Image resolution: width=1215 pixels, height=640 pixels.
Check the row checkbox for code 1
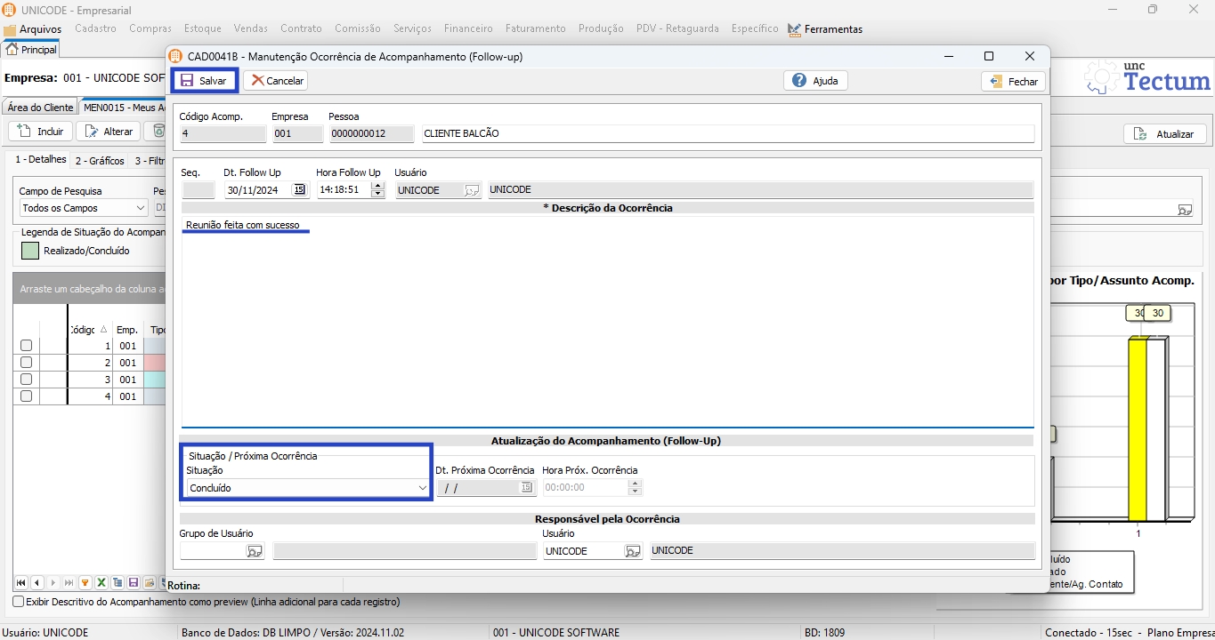(26, 346)
